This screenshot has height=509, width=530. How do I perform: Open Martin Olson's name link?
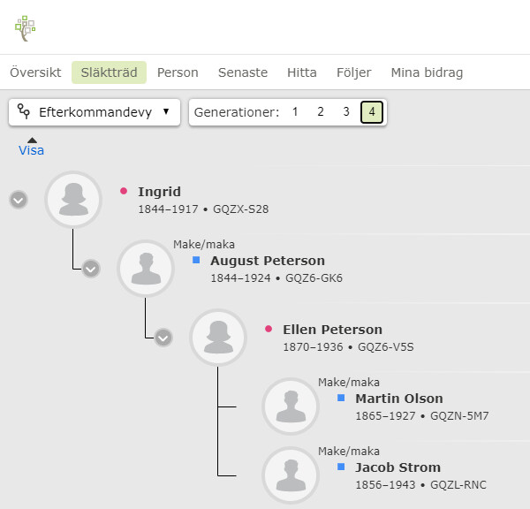pos(399,399)
